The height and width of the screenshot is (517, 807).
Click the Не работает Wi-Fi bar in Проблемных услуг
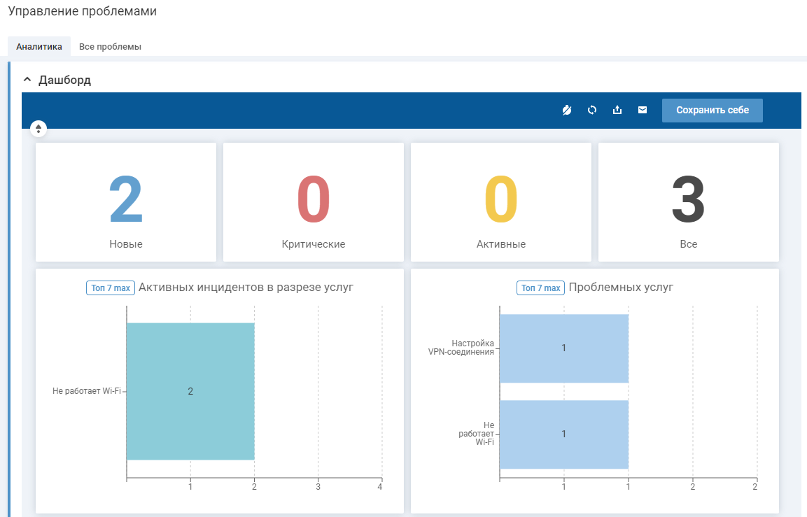[563, 434]
